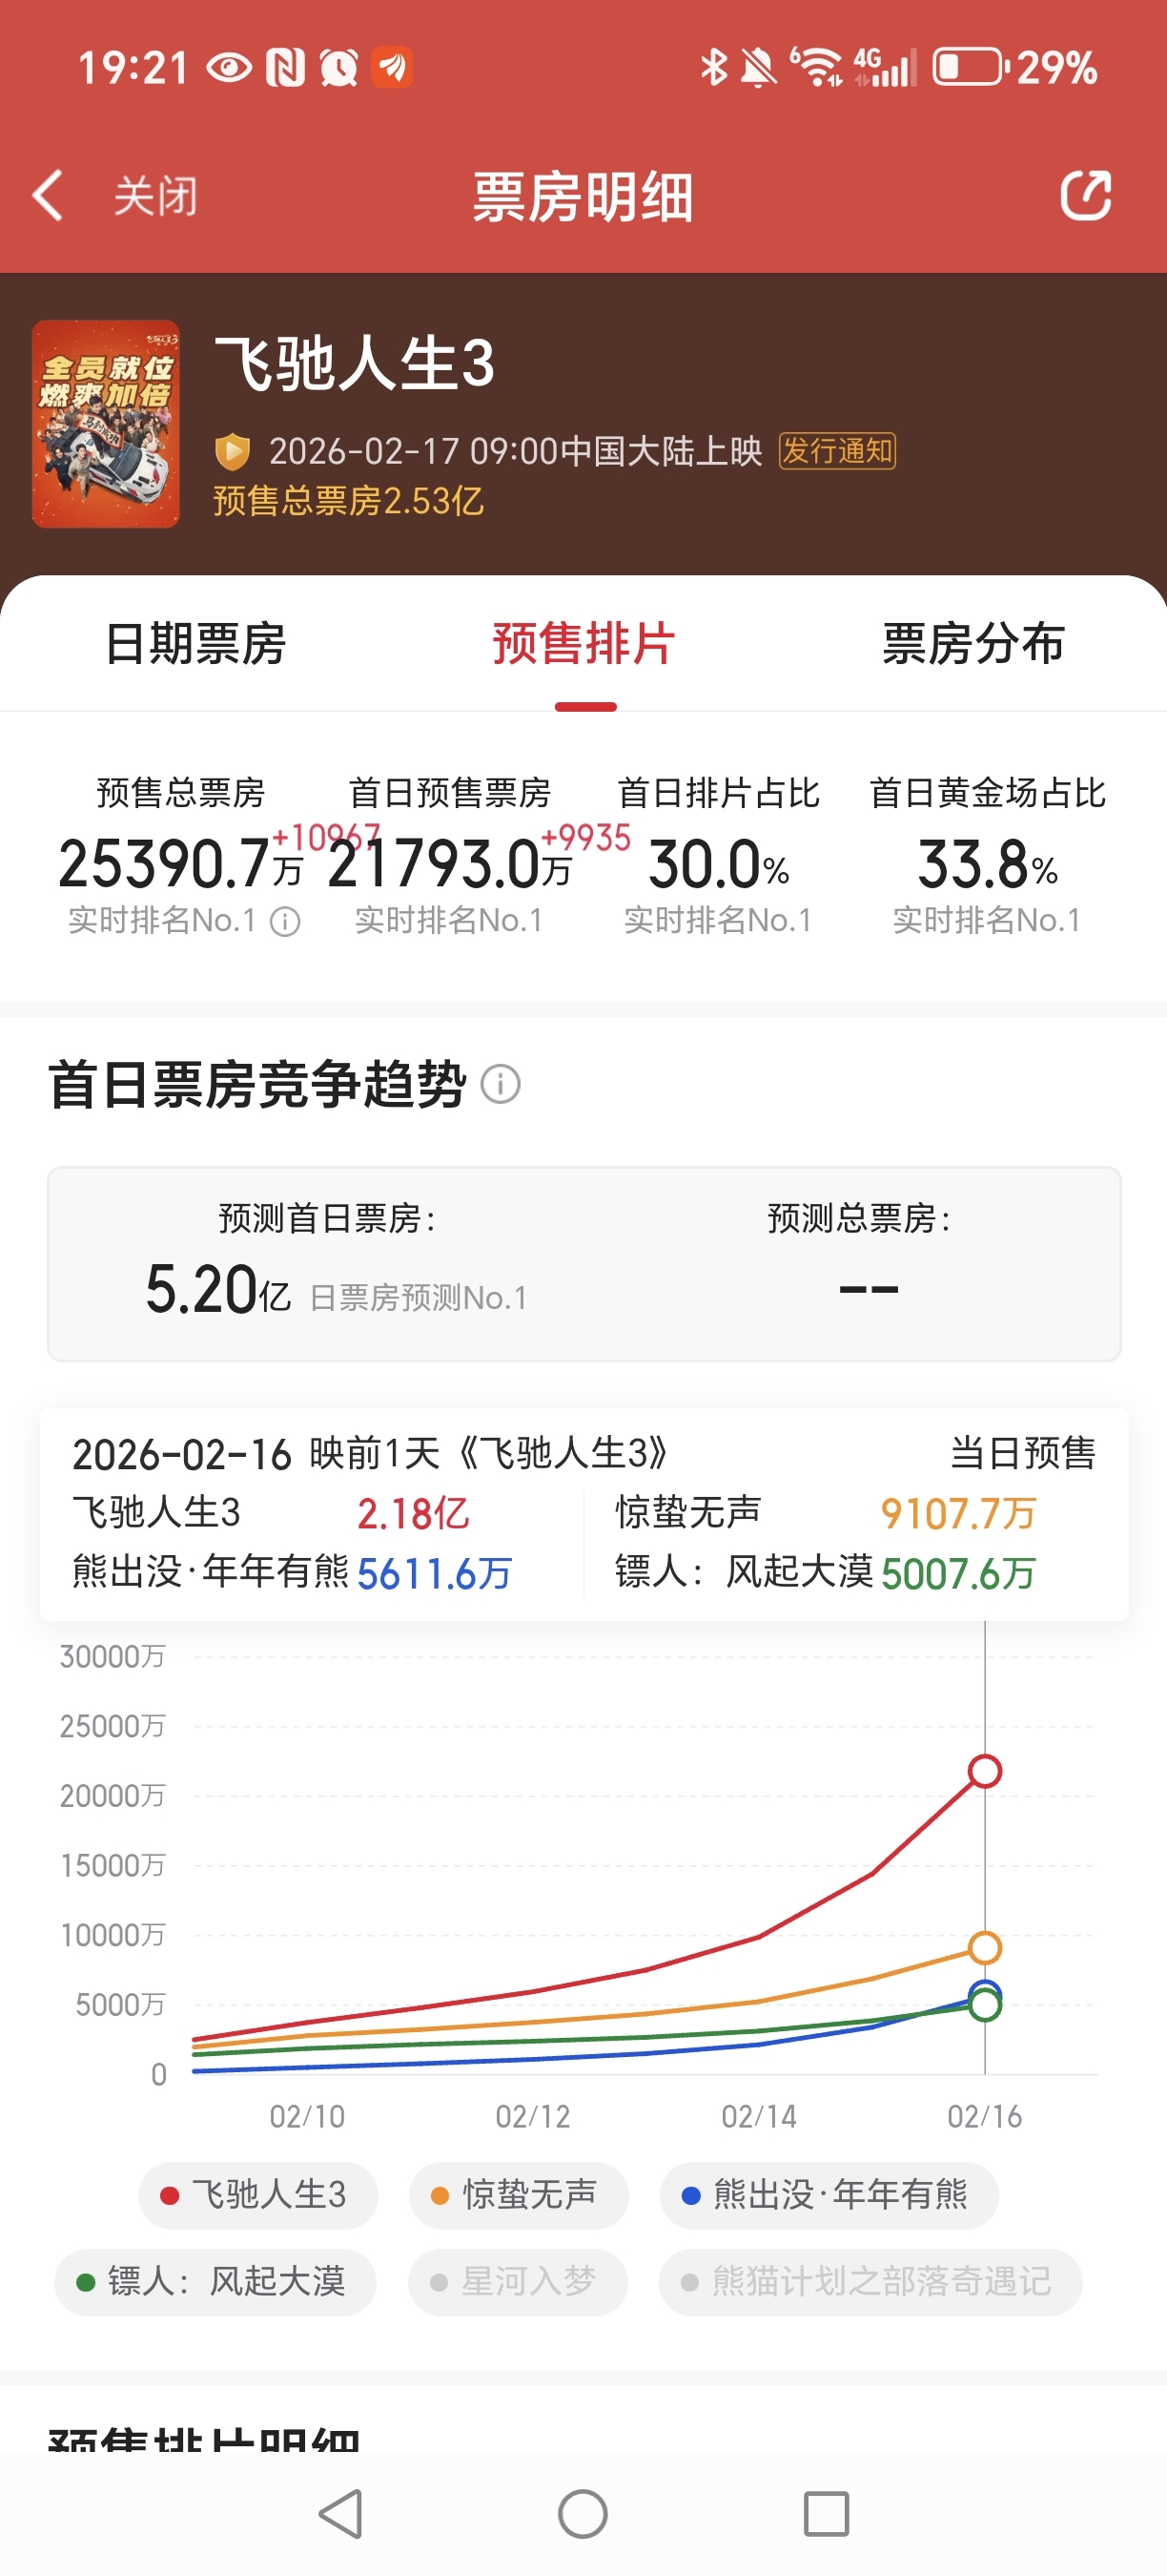Select the 预售排片 tab
The width and height of the screenshot is (1167, 2576).
click(584, 643)
